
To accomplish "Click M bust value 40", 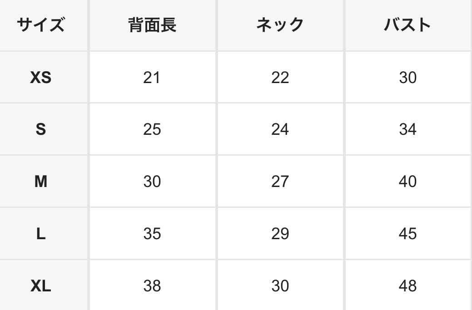I will click(x=407, y=182).
